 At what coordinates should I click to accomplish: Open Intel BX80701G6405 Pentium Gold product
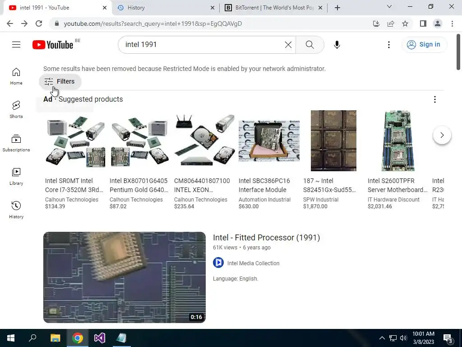pos(139,185)
